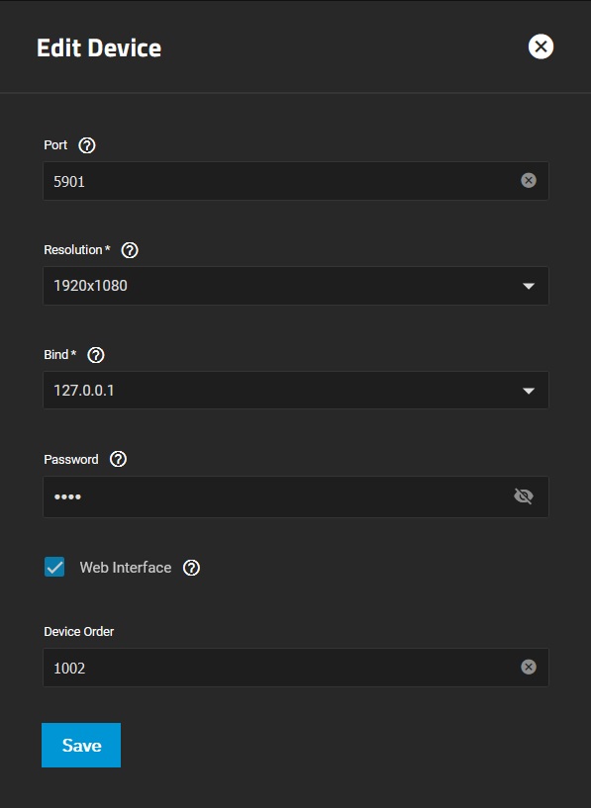Toggle password visibility eye icon

coord(524,496)
